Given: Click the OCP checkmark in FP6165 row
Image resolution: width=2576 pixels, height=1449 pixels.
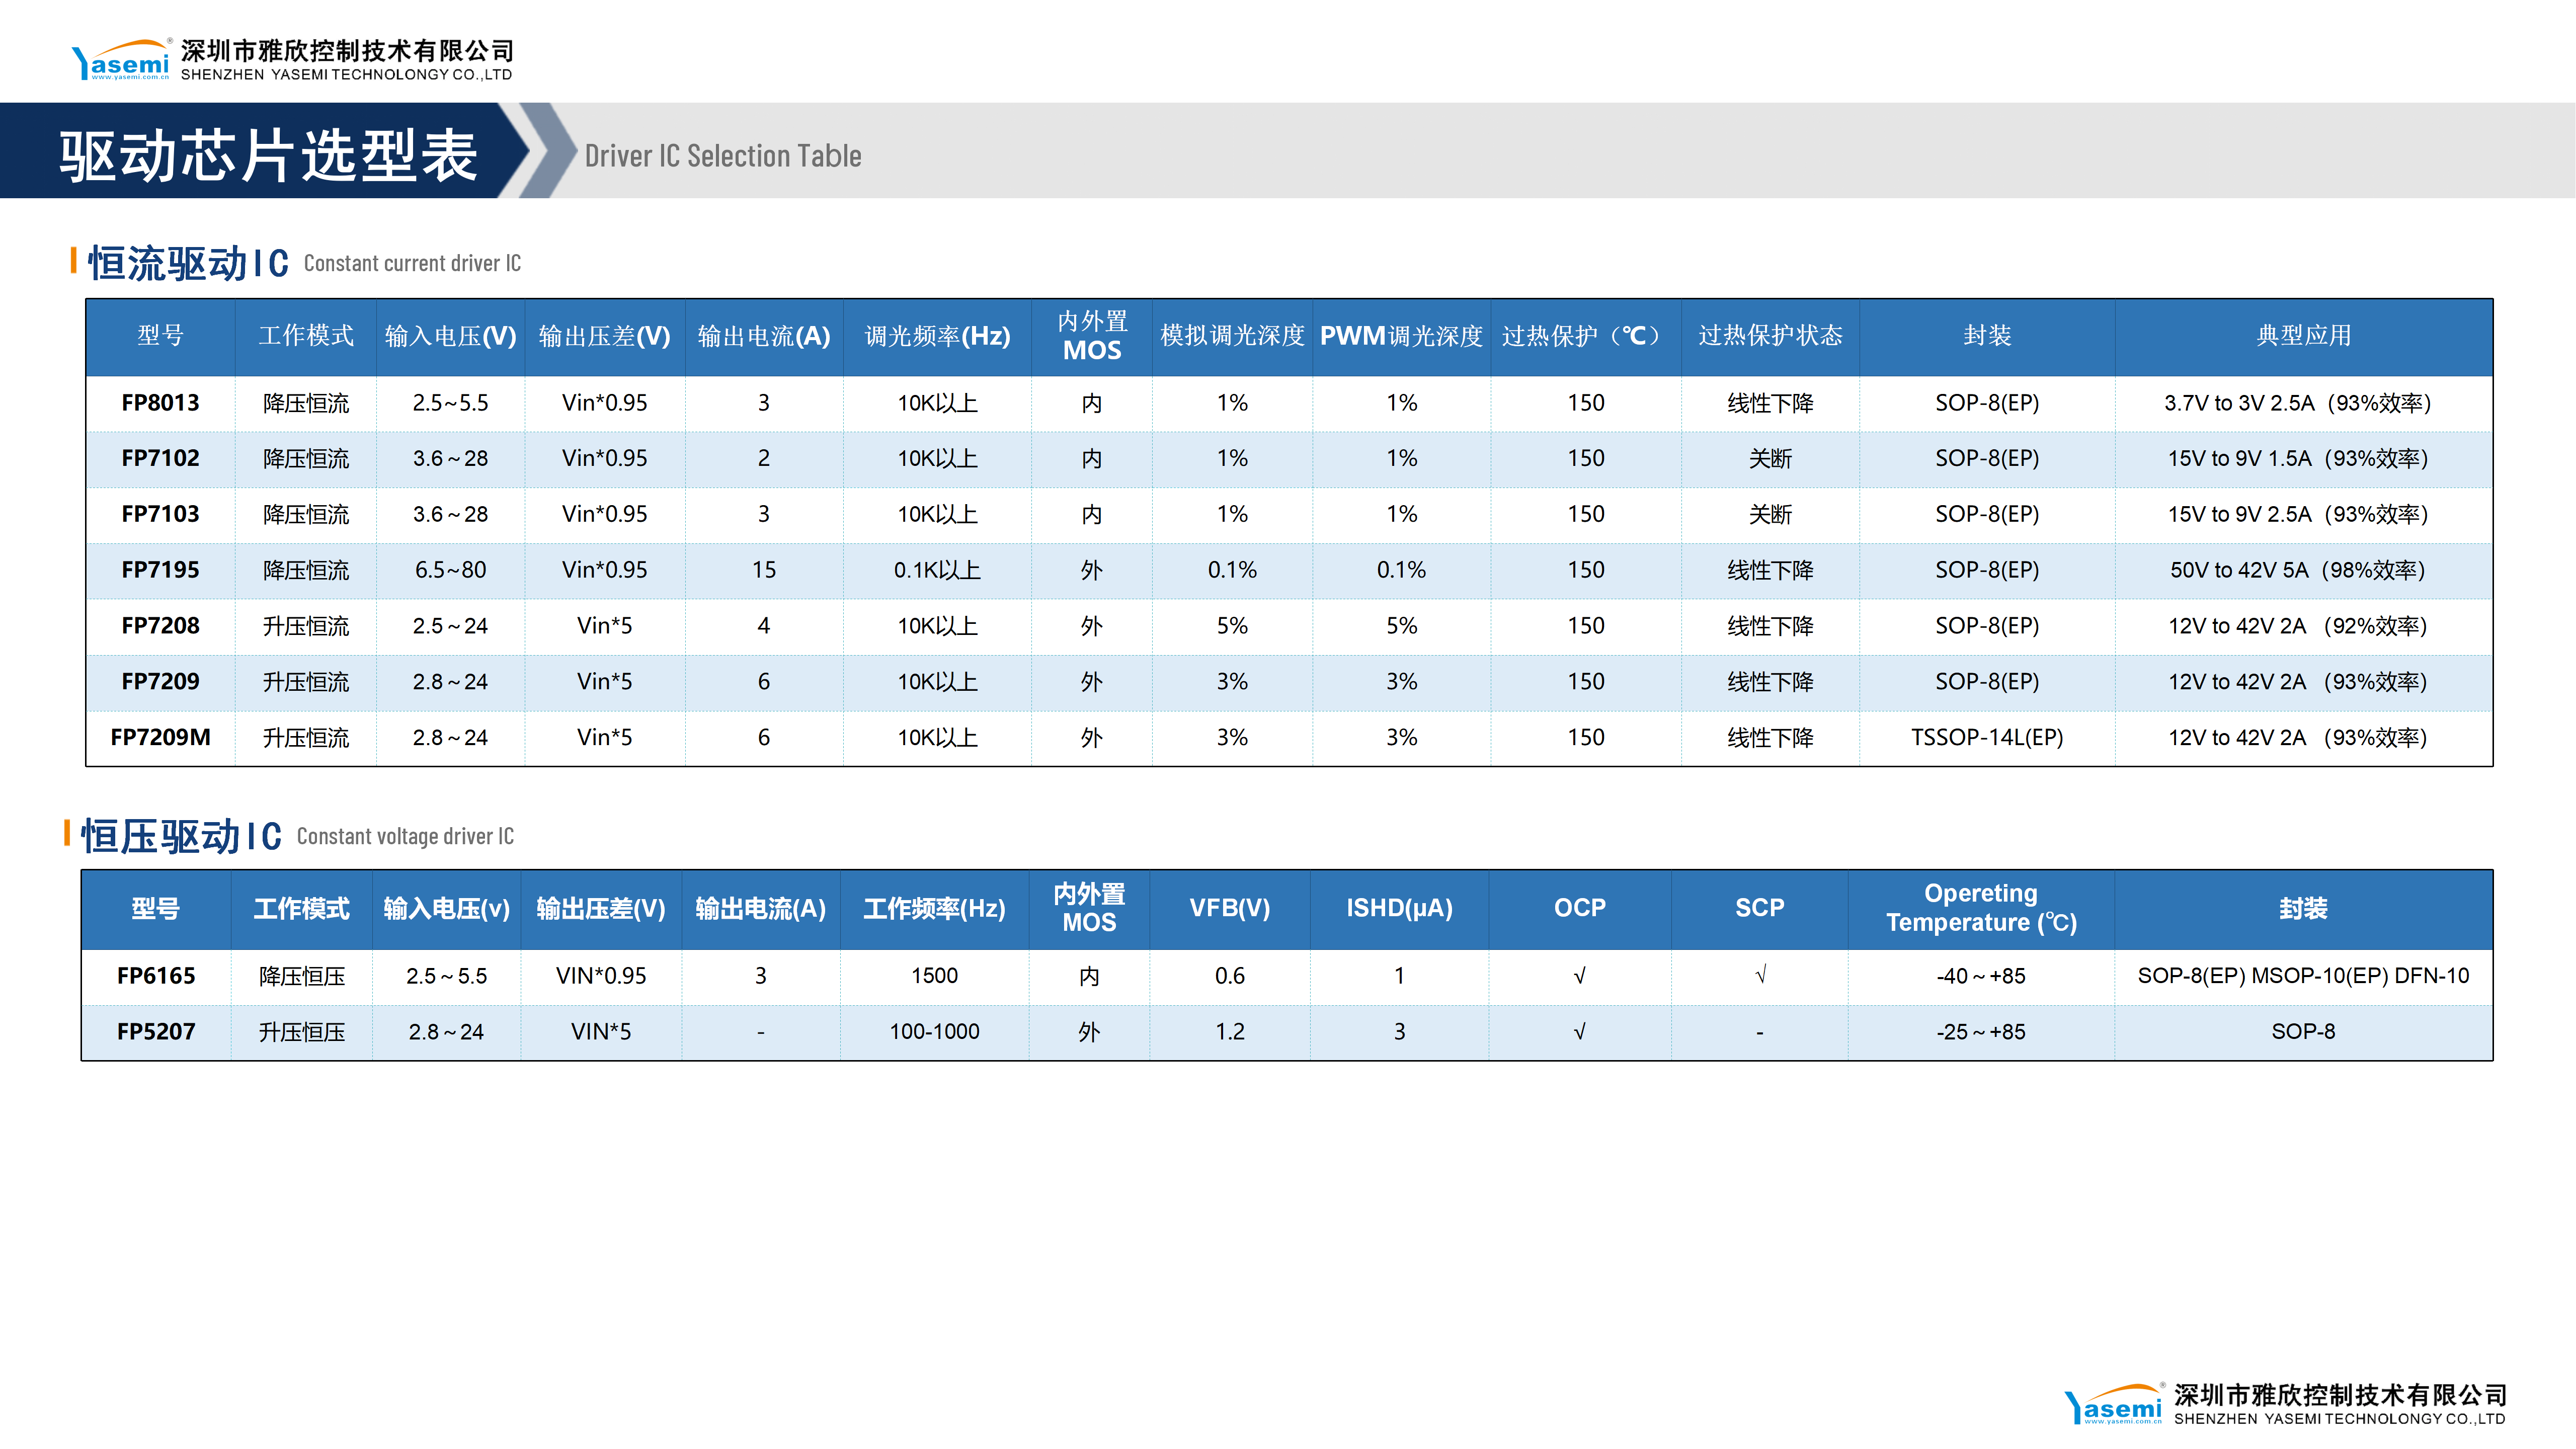Looking at the screenshot, I should pyautogui.click(x=1579, y=976).
